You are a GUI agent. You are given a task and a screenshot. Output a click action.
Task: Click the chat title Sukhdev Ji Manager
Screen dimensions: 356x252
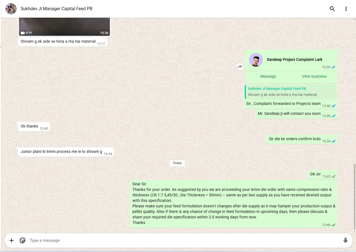tap(56, 9)
